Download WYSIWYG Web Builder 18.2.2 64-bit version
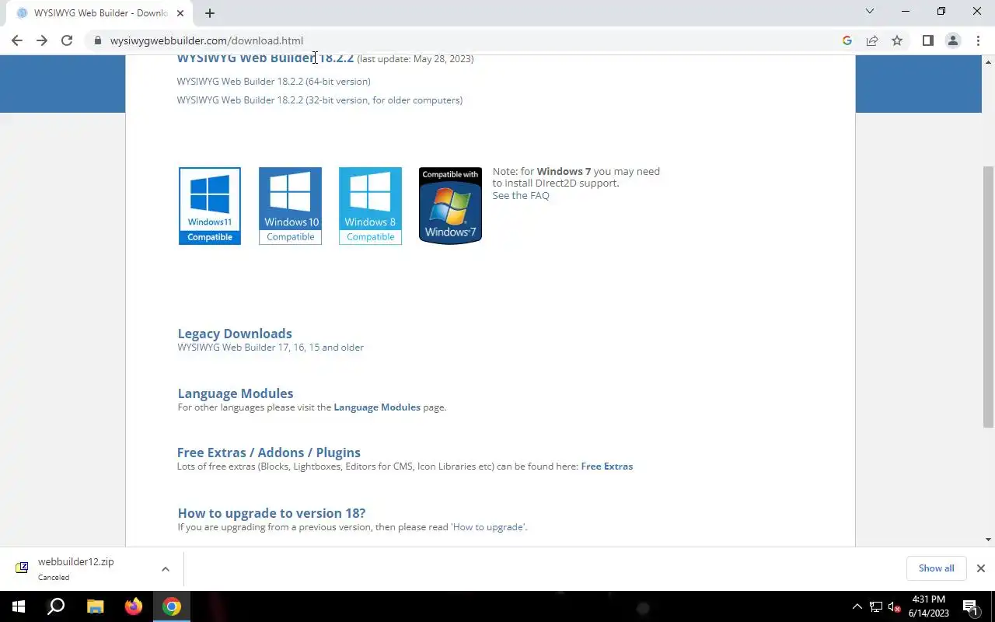The width and height of the screenshot is (995, 622). tap(274, 81)
